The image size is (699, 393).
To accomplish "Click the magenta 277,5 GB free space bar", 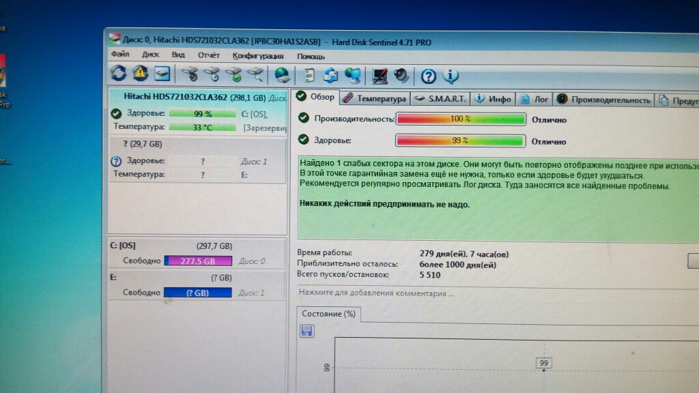I will pyautogui.click(x=198, y=261).
